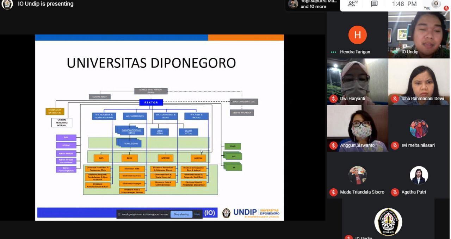Viewport: 451px width, 239px height.
Task: Click the Yogi Saputra and 10 more banner
Action: (313, 4)
